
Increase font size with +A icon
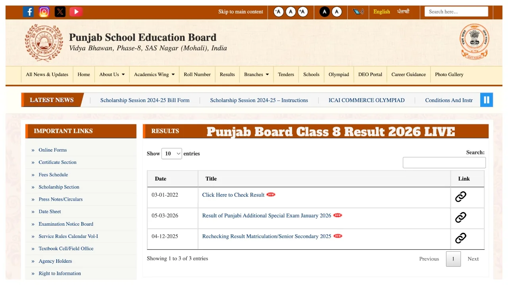(x=303, y=12)
